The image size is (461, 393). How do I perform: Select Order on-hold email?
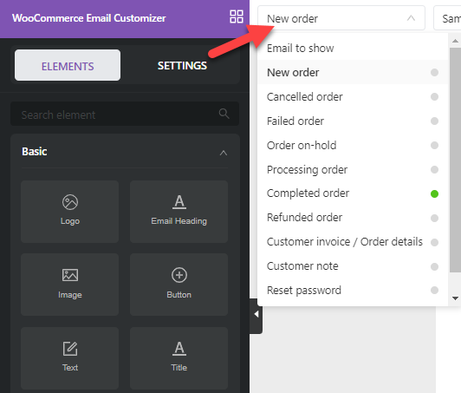pyautogui.click(x=352, y=146)
